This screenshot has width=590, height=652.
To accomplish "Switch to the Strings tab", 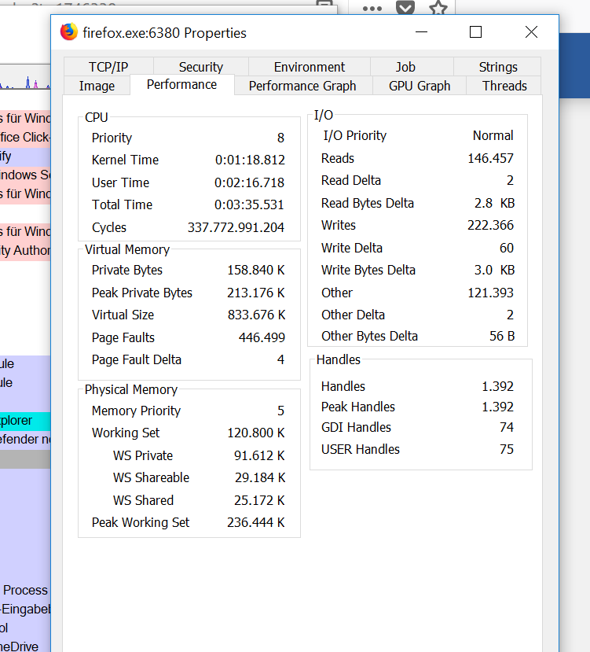I will pyautogui.click(x=498, y=67).
